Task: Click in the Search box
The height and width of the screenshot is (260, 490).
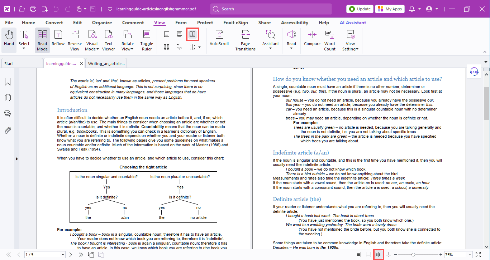Action: (x=271, y=9)
